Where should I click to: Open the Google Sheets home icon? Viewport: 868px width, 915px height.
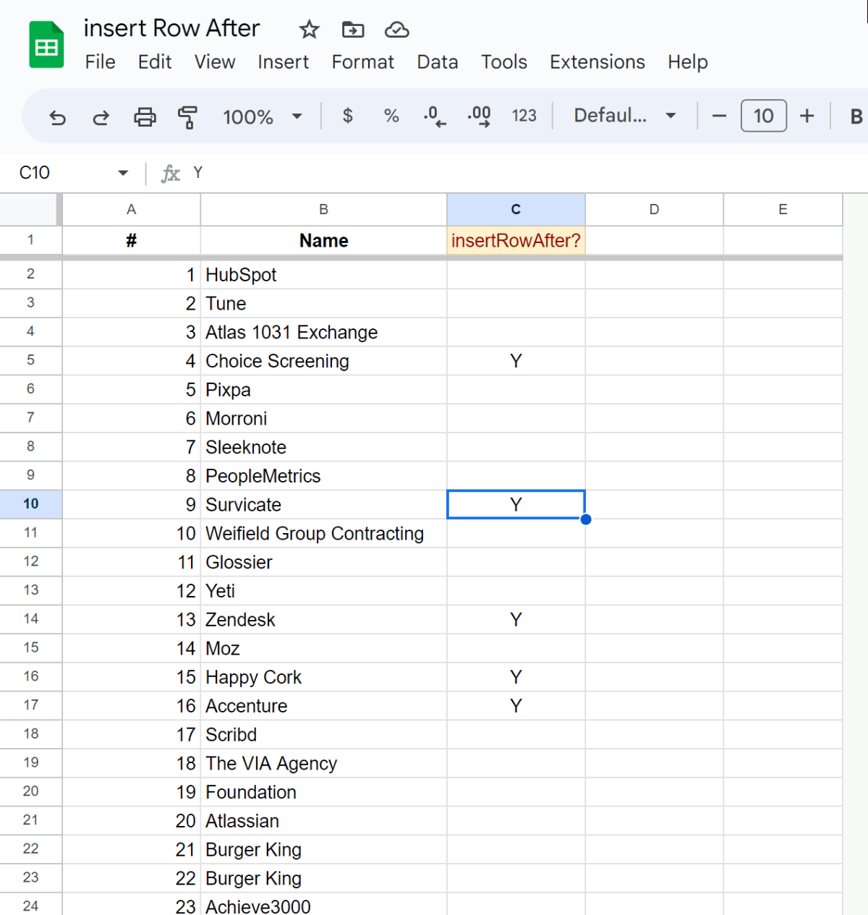[46, 45]
